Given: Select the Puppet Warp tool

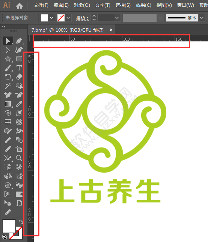Looking at the screenshot, I should click(x=19, y=131).
